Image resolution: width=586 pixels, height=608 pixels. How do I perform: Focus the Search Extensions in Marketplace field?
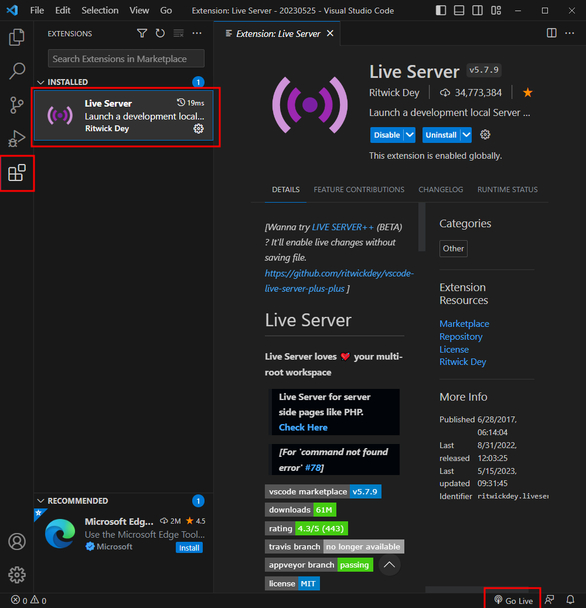pyautogui.click(x=126, y=59)
